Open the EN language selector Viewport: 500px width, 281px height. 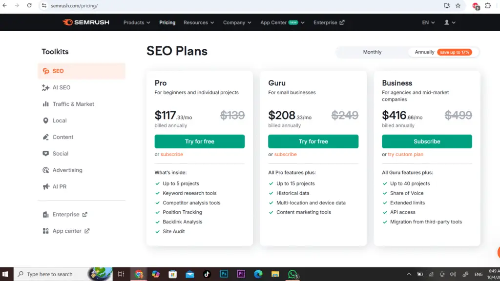point(429,22)
